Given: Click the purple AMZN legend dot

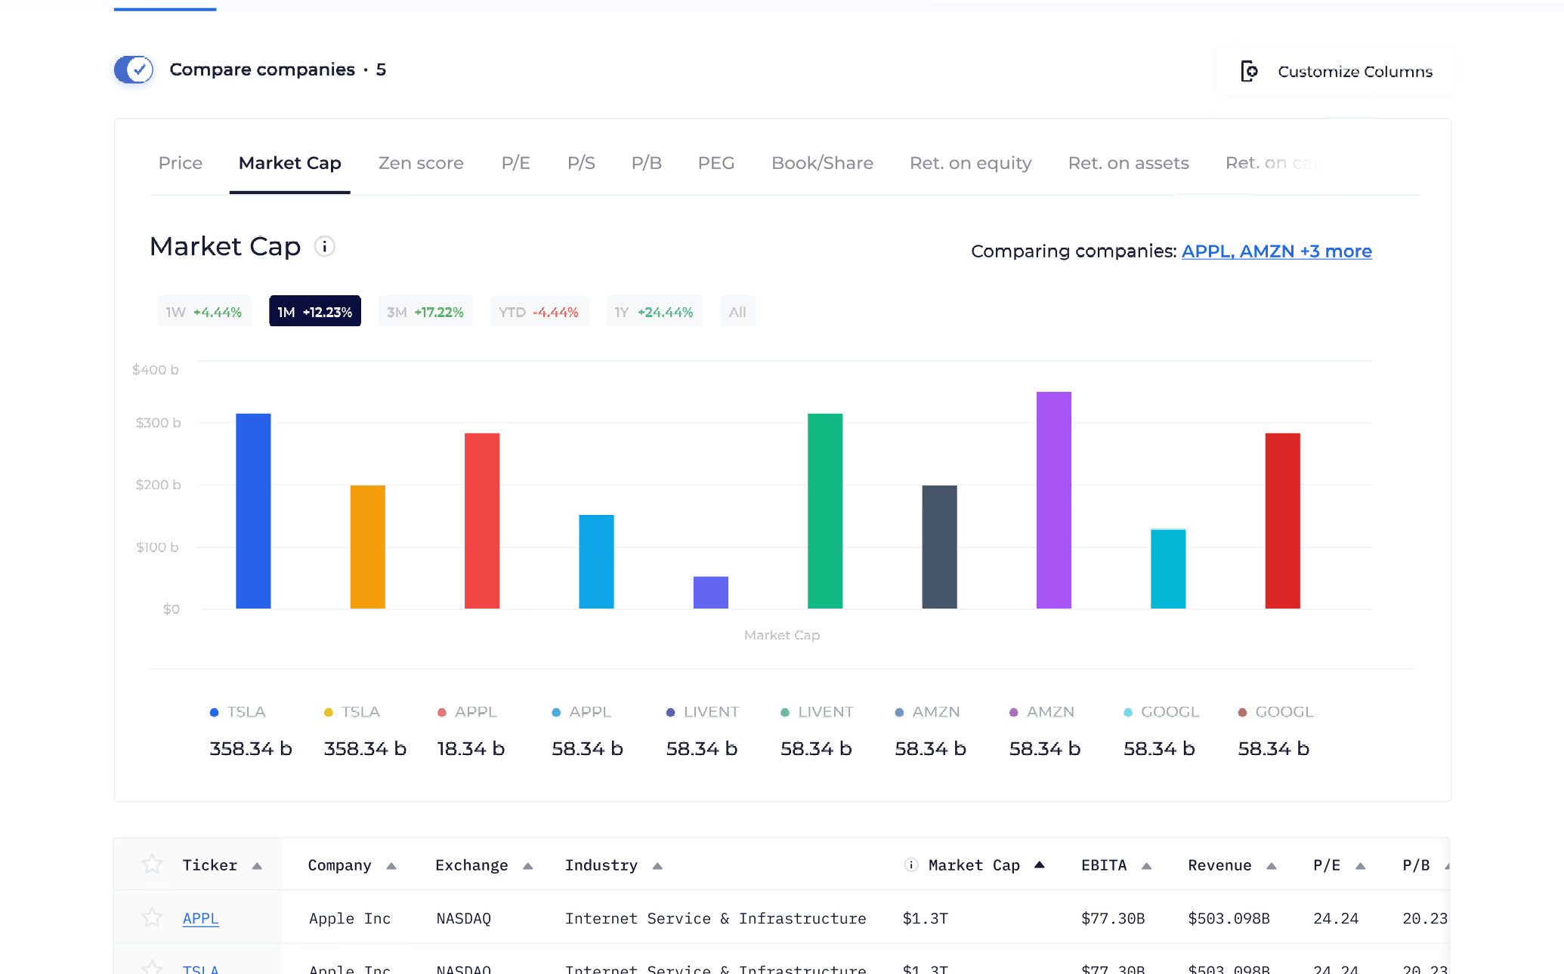Looking at the screenshot, I should coord(1014,713).
